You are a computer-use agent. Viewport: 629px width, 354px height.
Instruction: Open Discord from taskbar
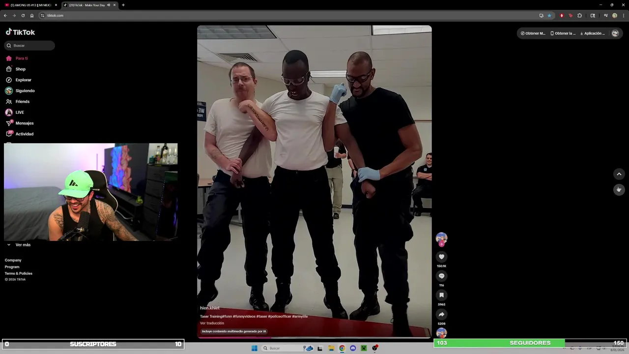coord(353,348)
